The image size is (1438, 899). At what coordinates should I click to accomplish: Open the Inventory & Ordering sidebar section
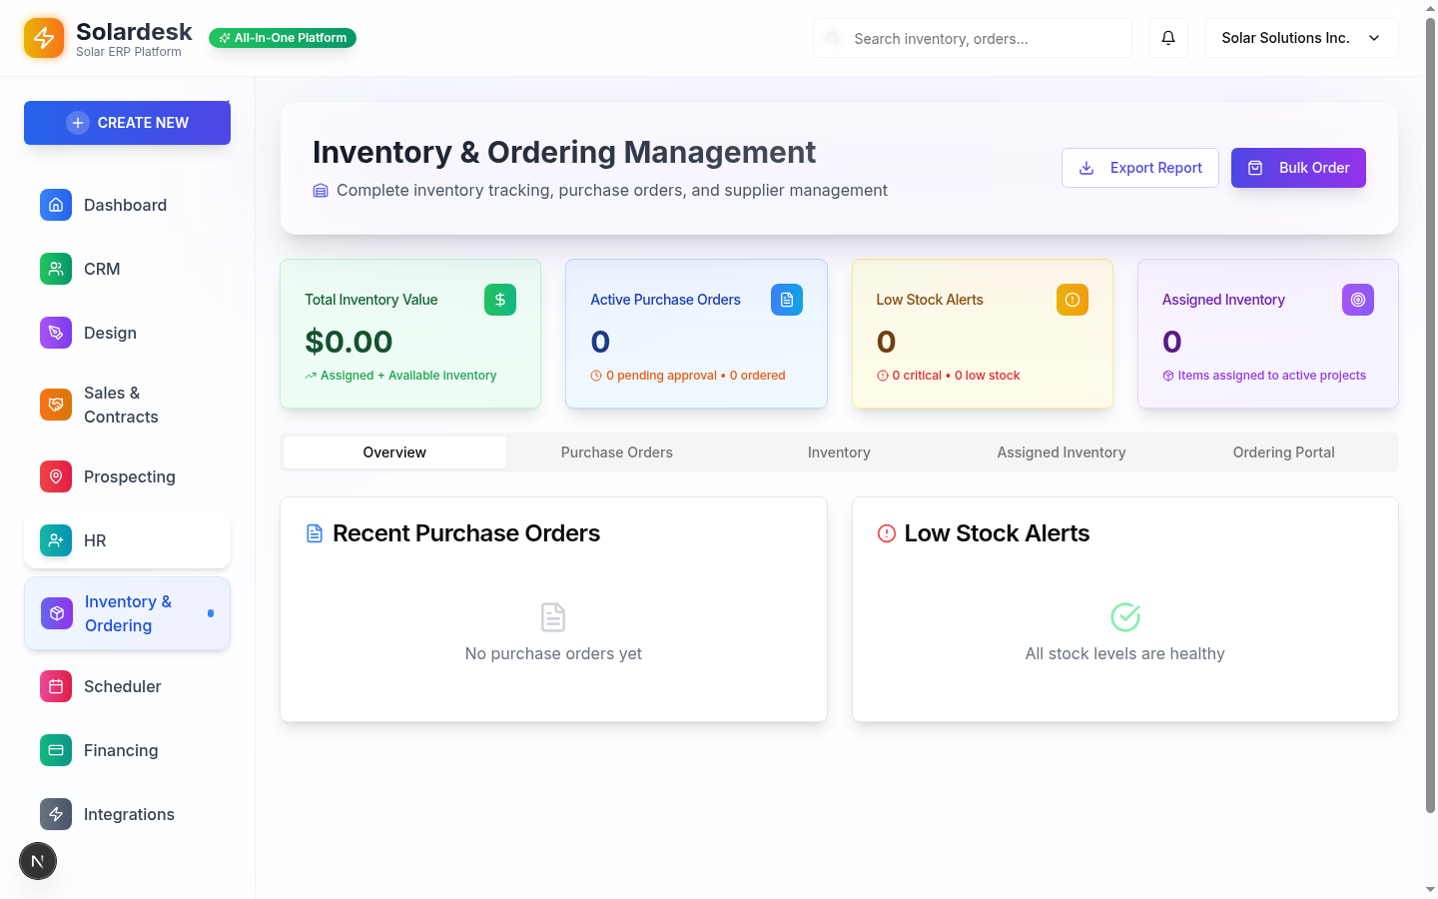(127, 612)
